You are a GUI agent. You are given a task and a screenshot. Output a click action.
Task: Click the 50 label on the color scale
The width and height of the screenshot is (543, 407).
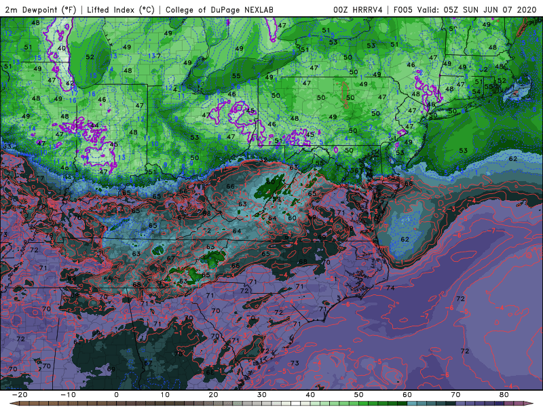[x=359, y=395]
